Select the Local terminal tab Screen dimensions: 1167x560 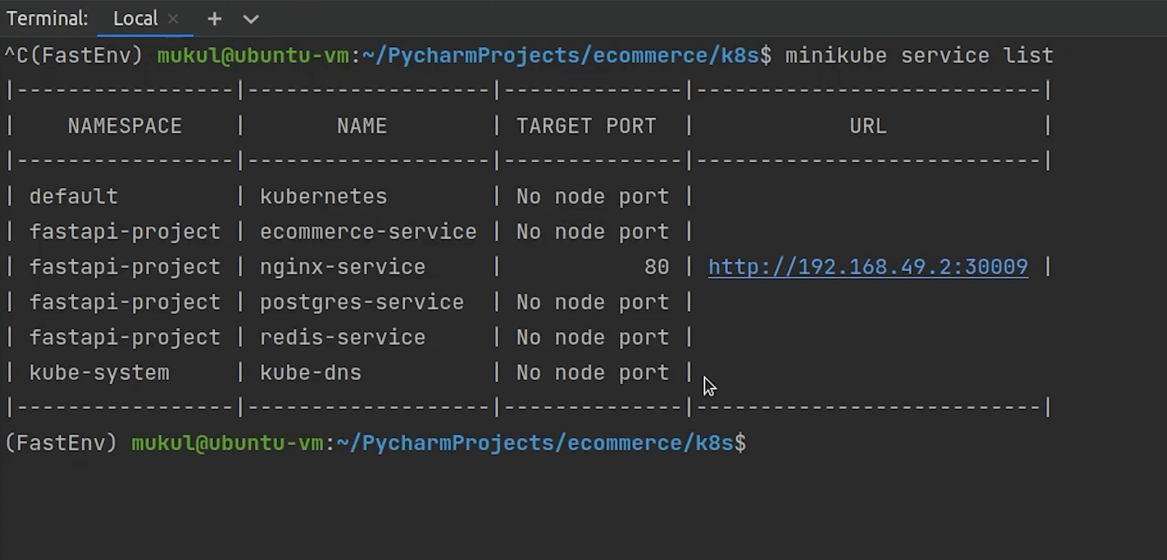coord(135,19)
